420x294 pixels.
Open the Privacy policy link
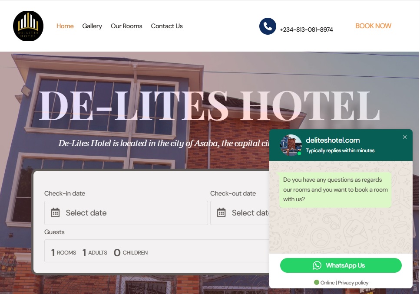pos(353,283)
